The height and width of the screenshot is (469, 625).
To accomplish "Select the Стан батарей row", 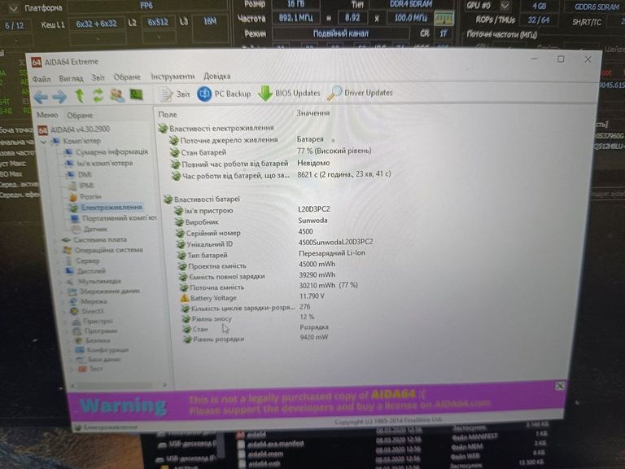I will coord(271,151).
